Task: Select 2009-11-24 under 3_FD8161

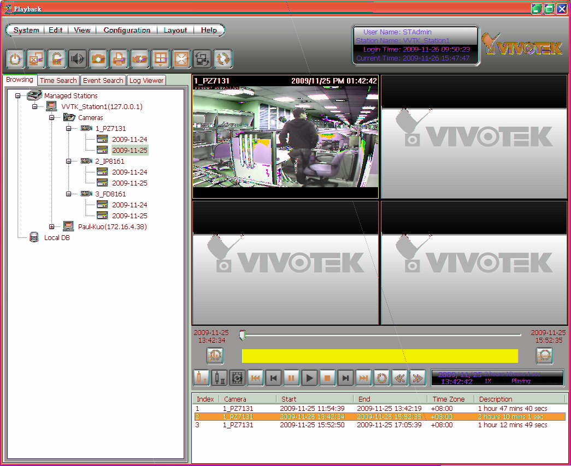Action: [129, 205]
